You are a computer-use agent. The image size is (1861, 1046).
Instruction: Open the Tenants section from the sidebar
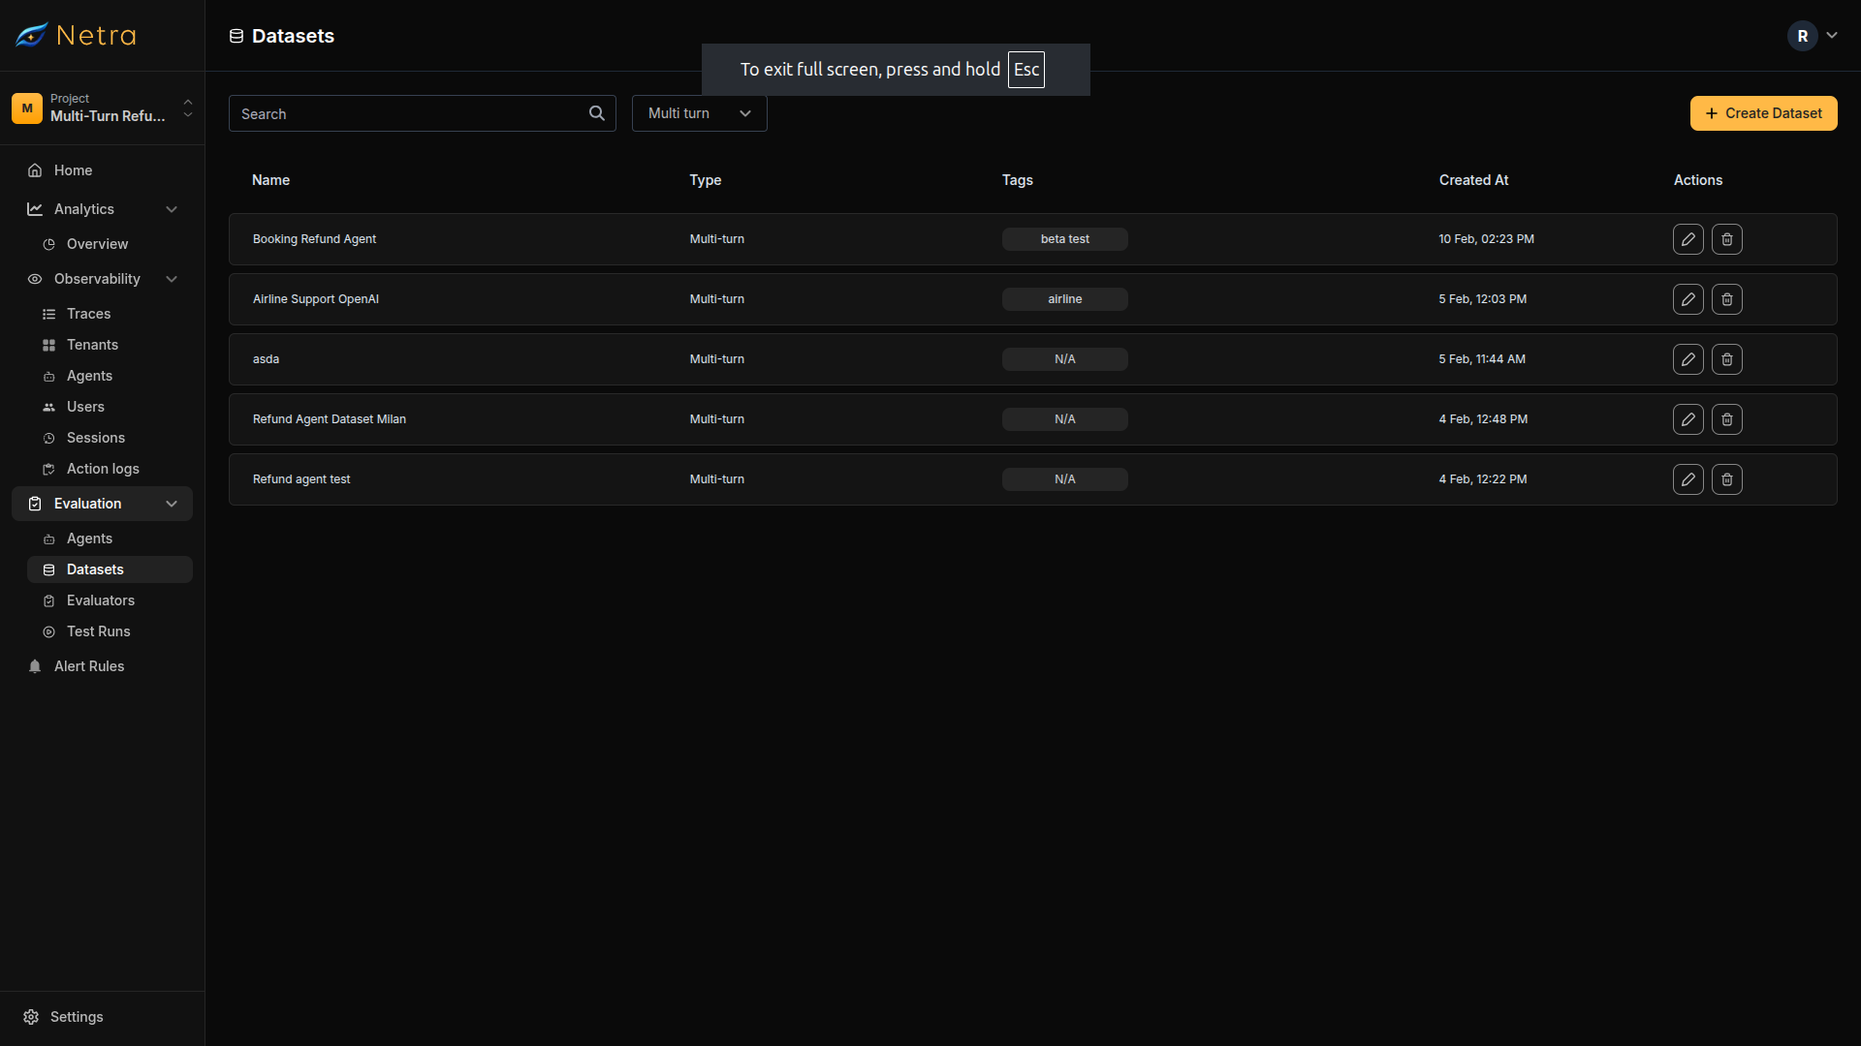click(x=93, y=345)
